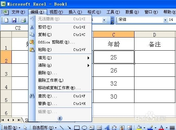Image resolution: width=176 pixels, height=130 pixels.
Task: Open the 绘图 (Draw) dropdown menu
Action: (x=12, y=127)
